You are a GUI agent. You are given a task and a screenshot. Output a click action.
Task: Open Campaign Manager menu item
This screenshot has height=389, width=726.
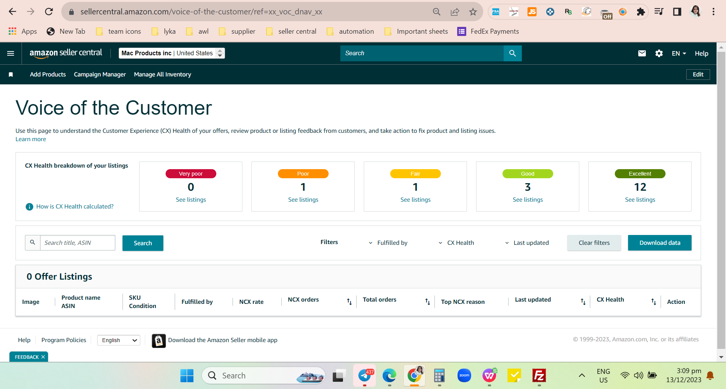point(100,75)
